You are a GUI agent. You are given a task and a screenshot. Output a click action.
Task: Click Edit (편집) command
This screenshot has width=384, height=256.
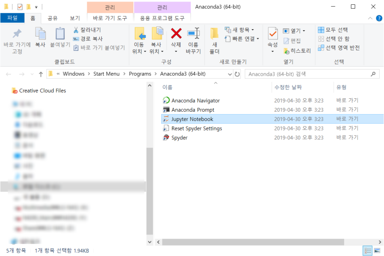point(292,41)
